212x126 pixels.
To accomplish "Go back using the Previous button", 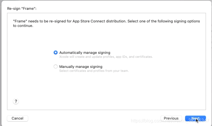I will (x=171, y=118).
